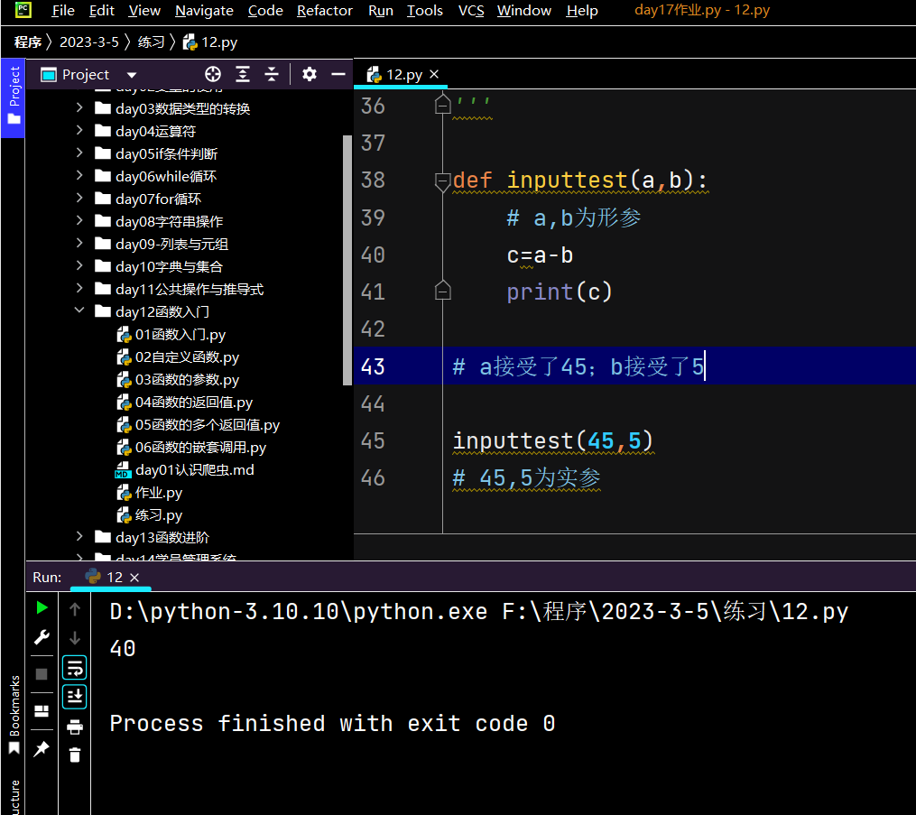The height and width of the screenshot is (815, 916).
Task: Open the VCS menu
Action: coord(471,11)
